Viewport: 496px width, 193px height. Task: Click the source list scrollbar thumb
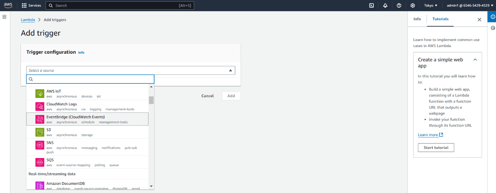tap(151, 100)
